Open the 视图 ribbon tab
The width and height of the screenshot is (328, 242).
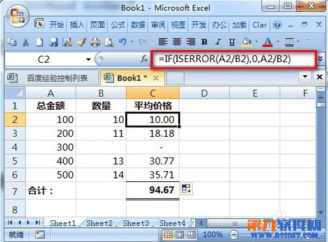coord(178,25)
